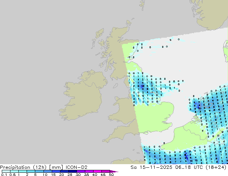Click the 'ICON-D2' model label

77,167
